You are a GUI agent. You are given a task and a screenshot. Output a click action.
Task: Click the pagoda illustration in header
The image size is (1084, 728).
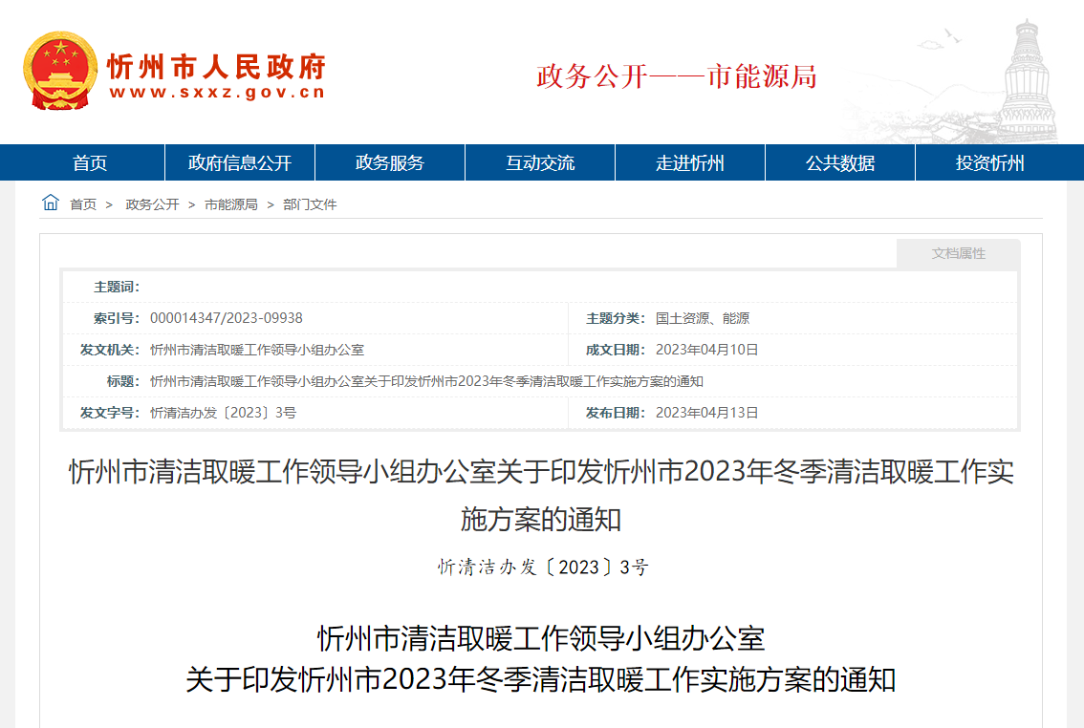(1030, 72)
